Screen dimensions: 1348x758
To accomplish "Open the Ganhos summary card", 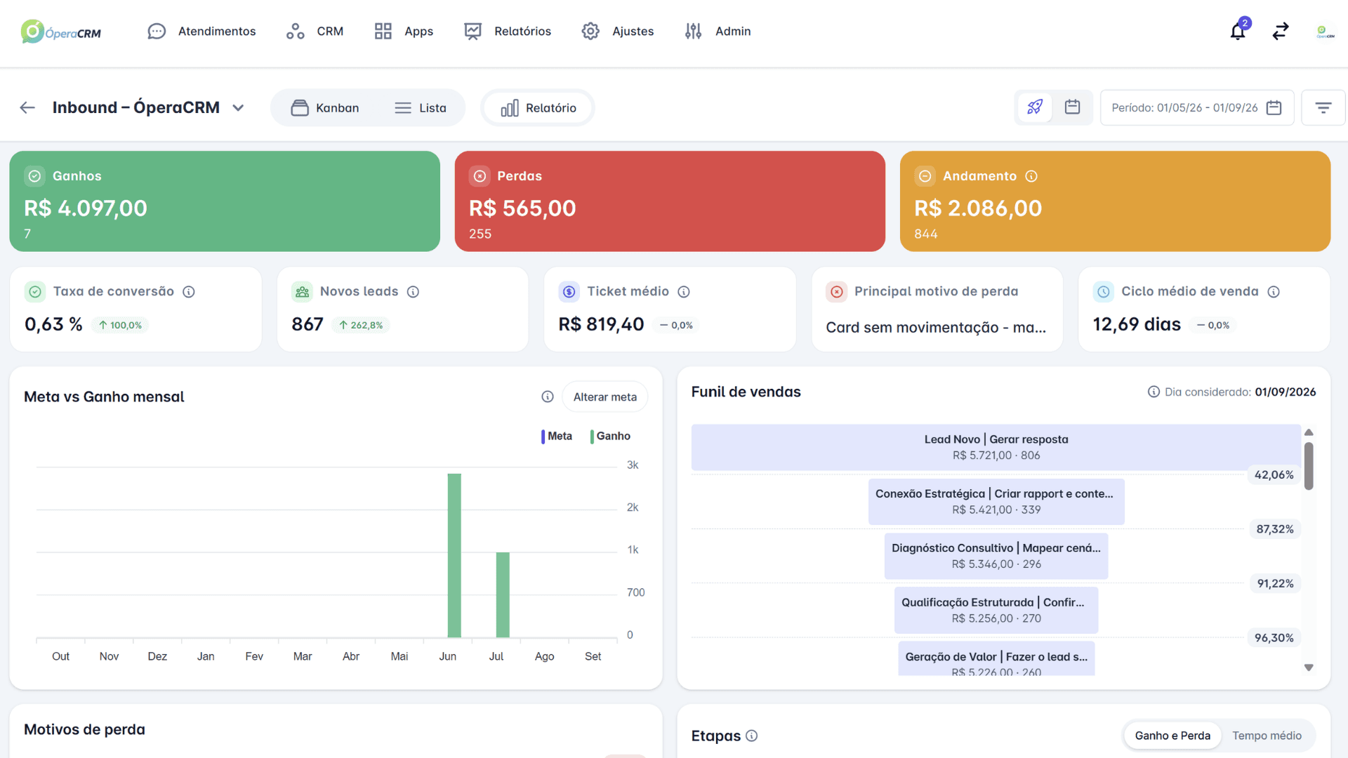I will tap(225, 201).
